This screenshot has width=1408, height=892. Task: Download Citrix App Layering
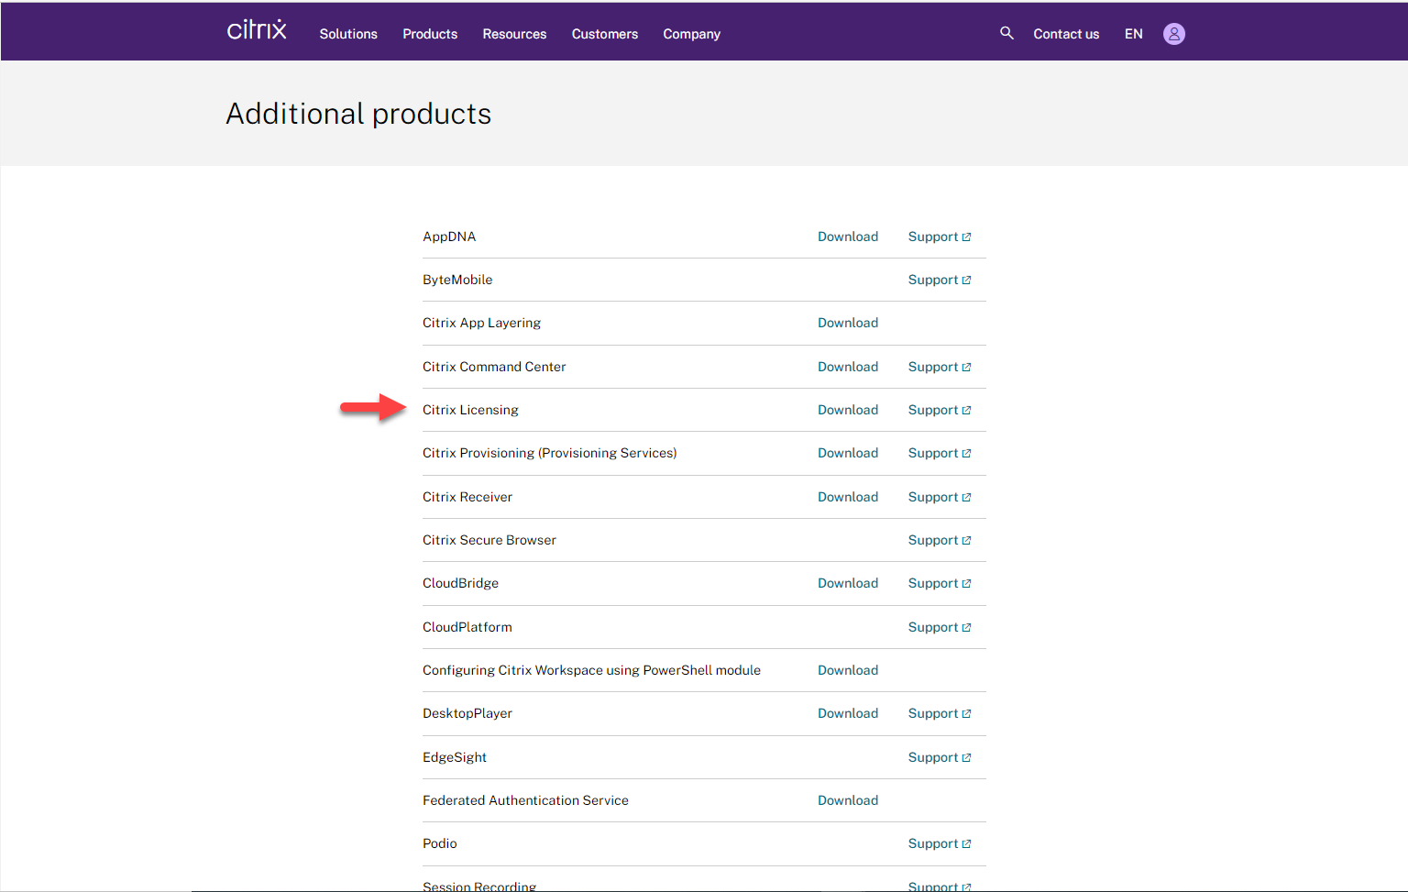pyautogui.click(x=848, y=323)
